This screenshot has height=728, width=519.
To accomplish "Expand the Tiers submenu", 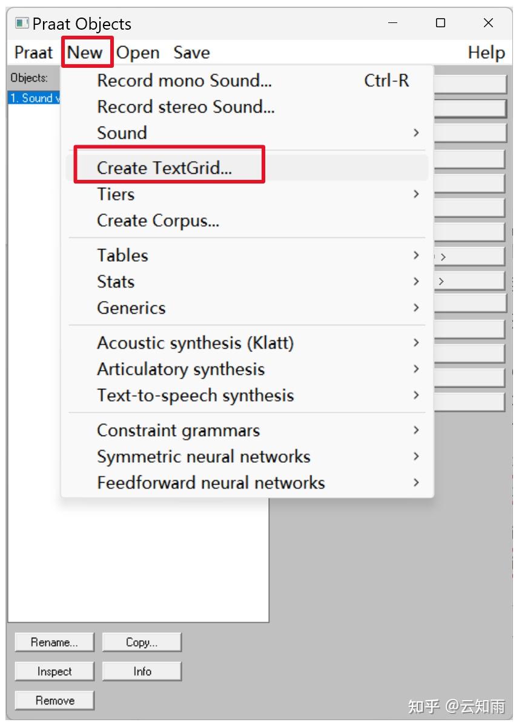I will click(116, 194).
